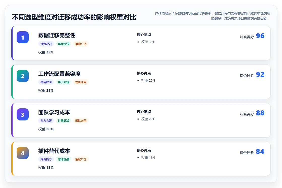
Task: Click the 权重 20% bullet item
Action: [148, 119]
